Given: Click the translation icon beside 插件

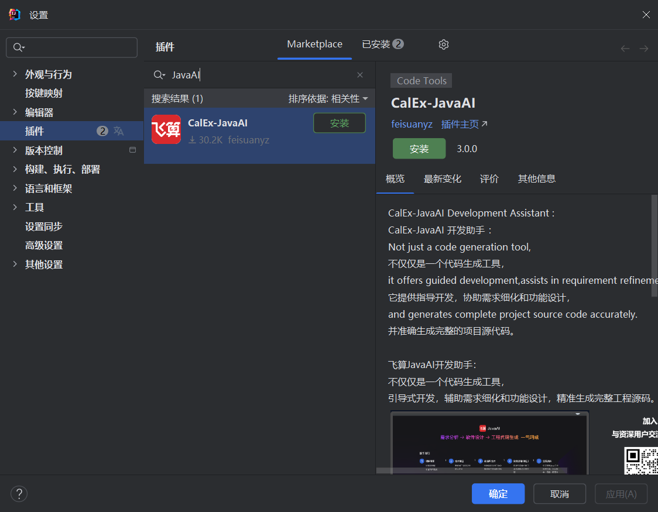Looking at the screenshot, I should [x=119, y=131].
